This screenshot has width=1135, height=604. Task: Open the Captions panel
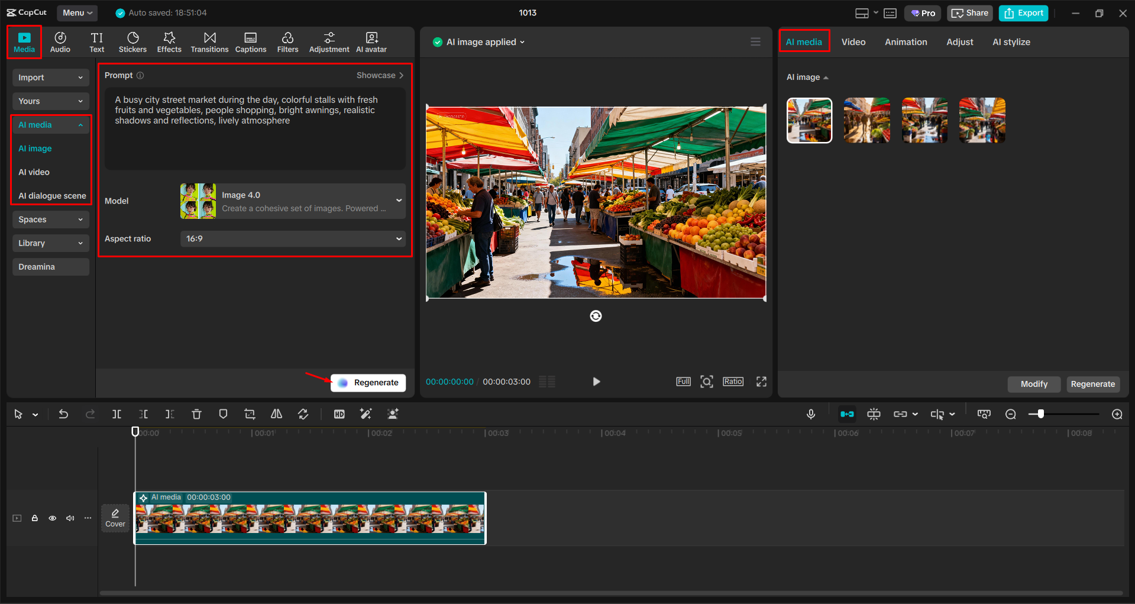point(250,41)
